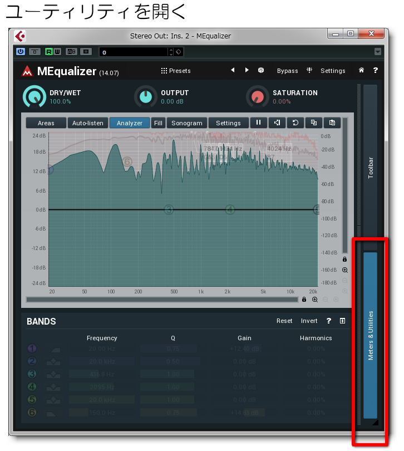Click band 6 gain field +14.83 dB
The width and height of the screenshot is (404, 451).
pos(244,413)
